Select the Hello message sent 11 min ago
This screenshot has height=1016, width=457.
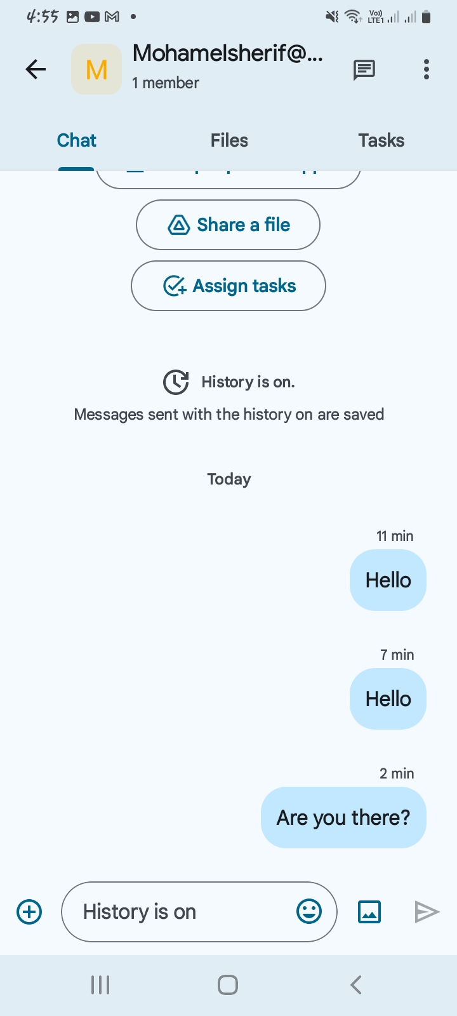click(388, 580)
